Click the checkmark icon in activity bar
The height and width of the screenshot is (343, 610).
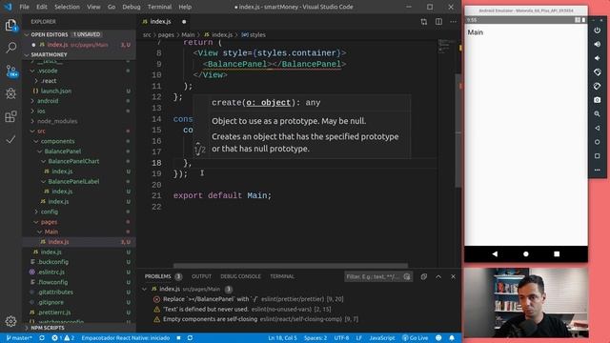(x=10, y=139)
